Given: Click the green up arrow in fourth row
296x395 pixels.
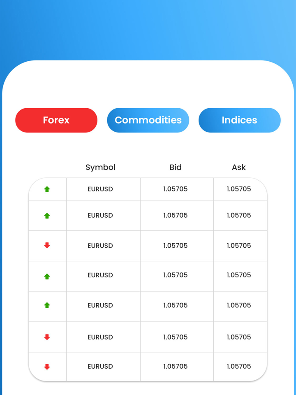Looking at the screenshot, I should (x=47, y=276).
